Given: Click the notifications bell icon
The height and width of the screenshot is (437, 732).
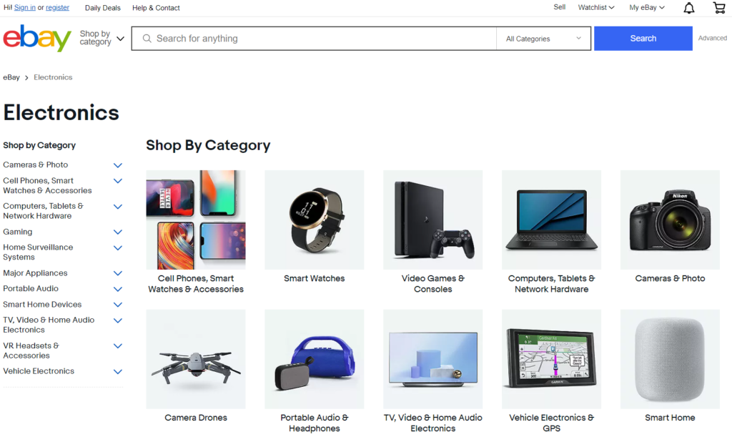Looking at the screenshot, I should click(x=688, y=8).
